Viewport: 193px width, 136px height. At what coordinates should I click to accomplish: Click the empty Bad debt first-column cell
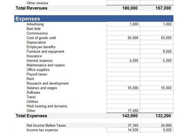[x=123, y=29]
